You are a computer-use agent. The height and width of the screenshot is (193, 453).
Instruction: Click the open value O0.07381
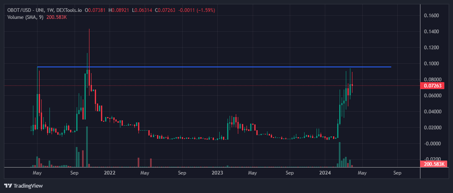coord(95,10)
